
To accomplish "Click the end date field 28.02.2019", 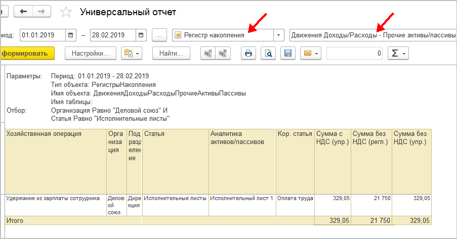I will click(113, 35).
